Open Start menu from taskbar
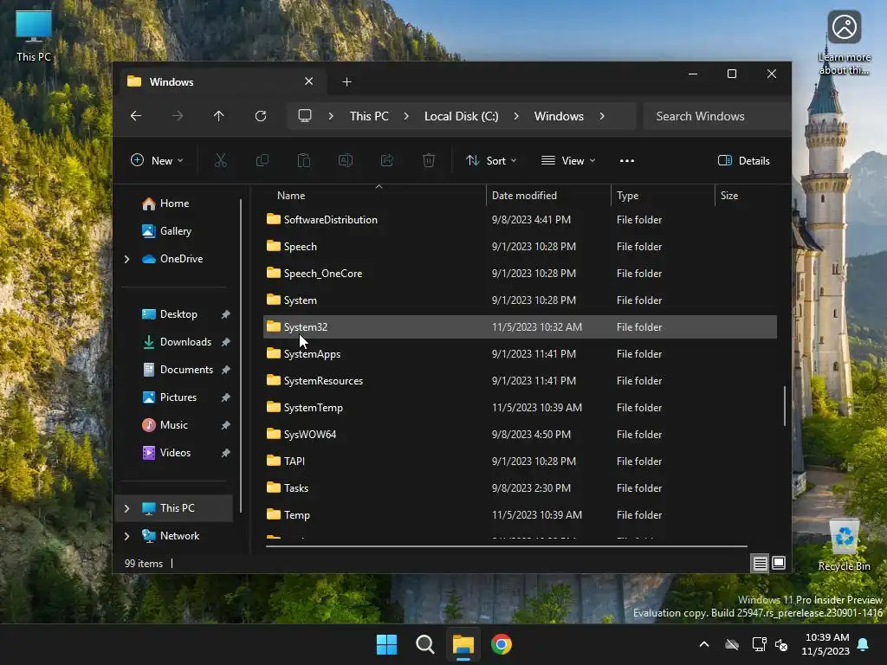Viewport: 887px width, 665px height. point(387,644)
